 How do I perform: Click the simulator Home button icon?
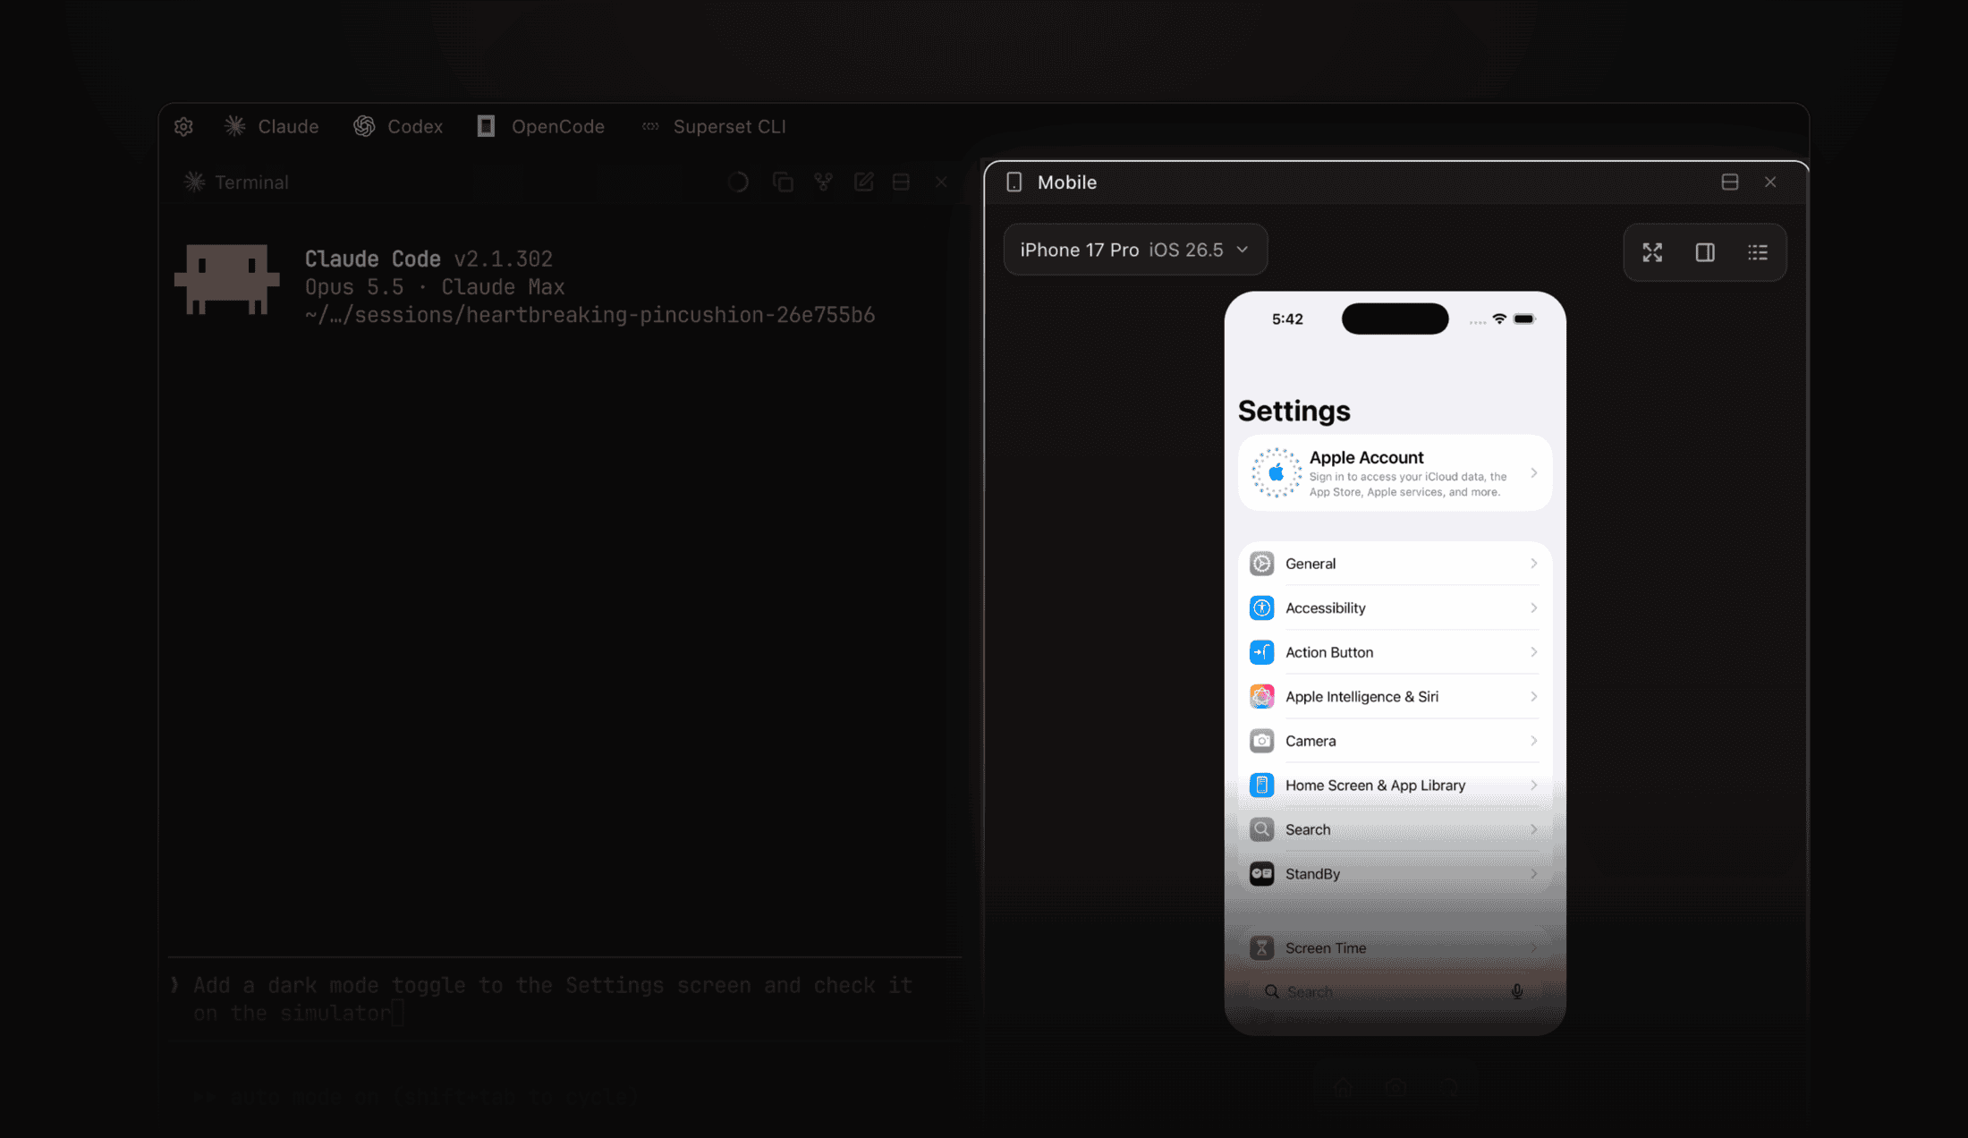pos(1342,1087)
